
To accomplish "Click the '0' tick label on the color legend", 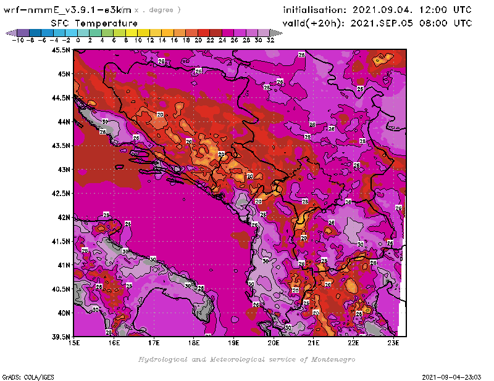I will 78,40.
